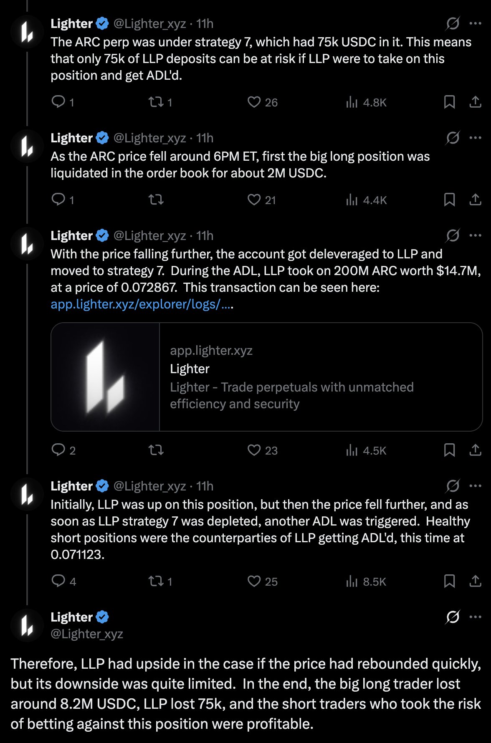Click the Grok icon on the first tweet
This screenshot has height=743, width=491.
[453, 24]
